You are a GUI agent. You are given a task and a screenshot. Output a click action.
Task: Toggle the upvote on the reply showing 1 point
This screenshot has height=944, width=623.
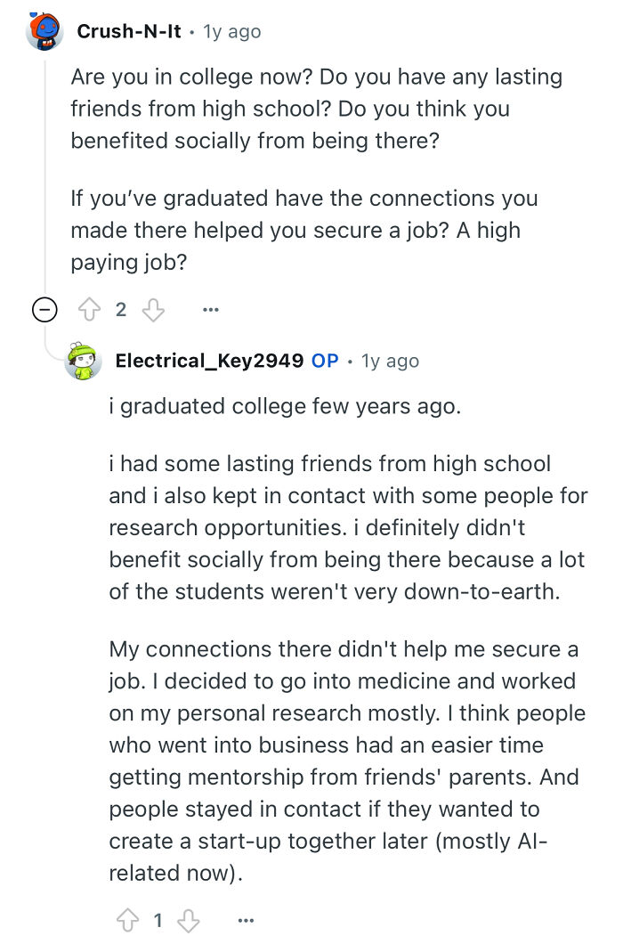[126, 920]
